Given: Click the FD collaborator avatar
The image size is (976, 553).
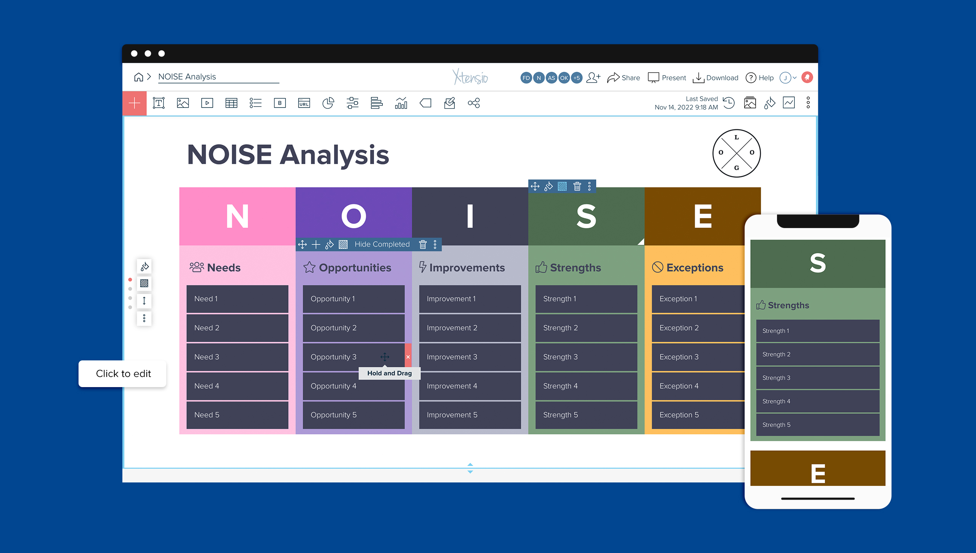Looking at the screenshot, I should [526, 78].
